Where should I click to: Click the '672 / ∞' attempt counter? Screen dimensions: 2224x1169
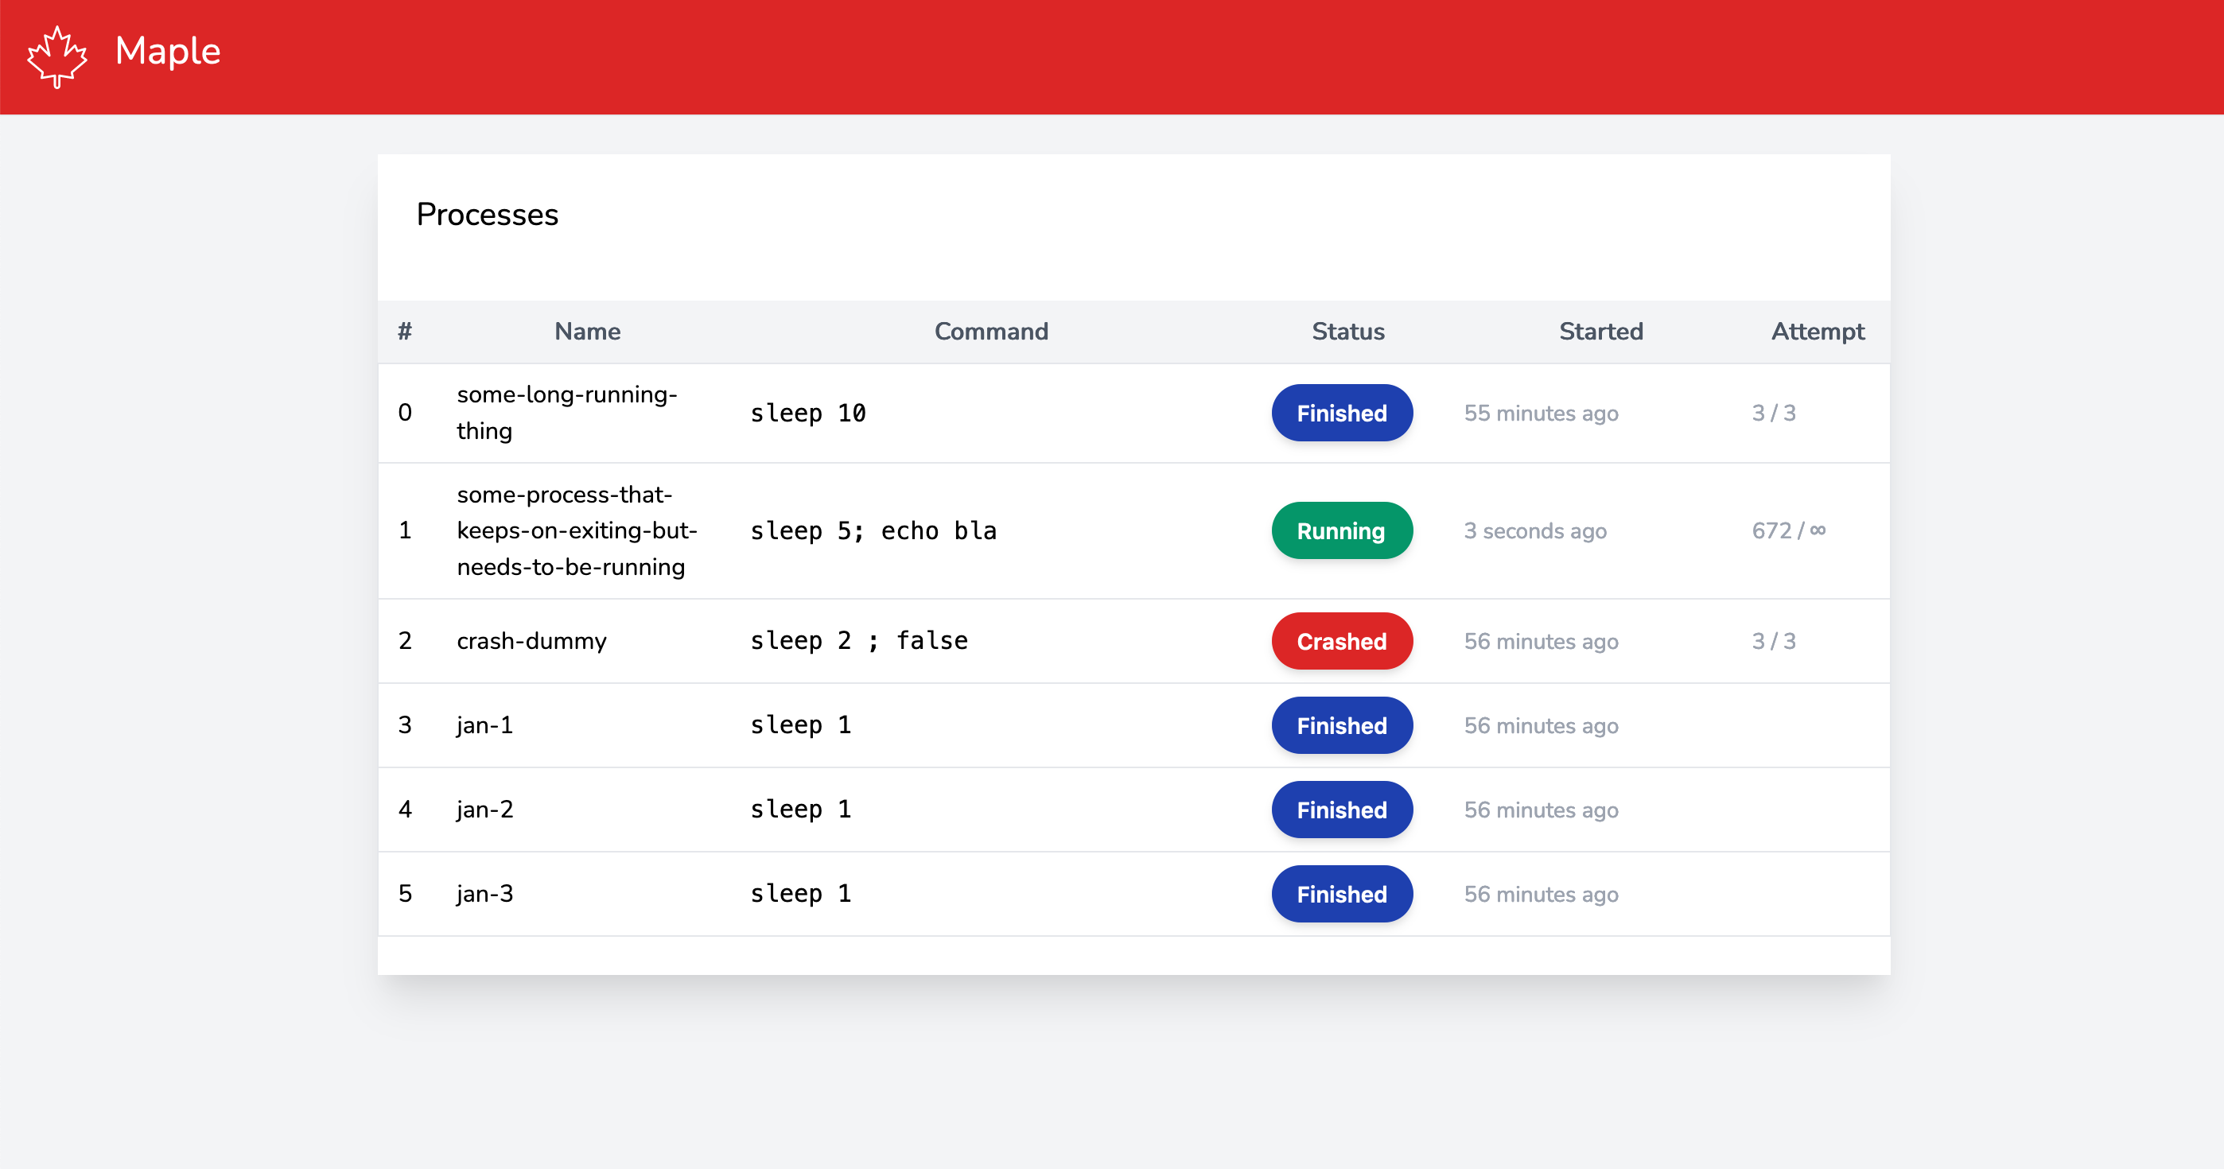pyautogui.click(x=1788, y=530)
